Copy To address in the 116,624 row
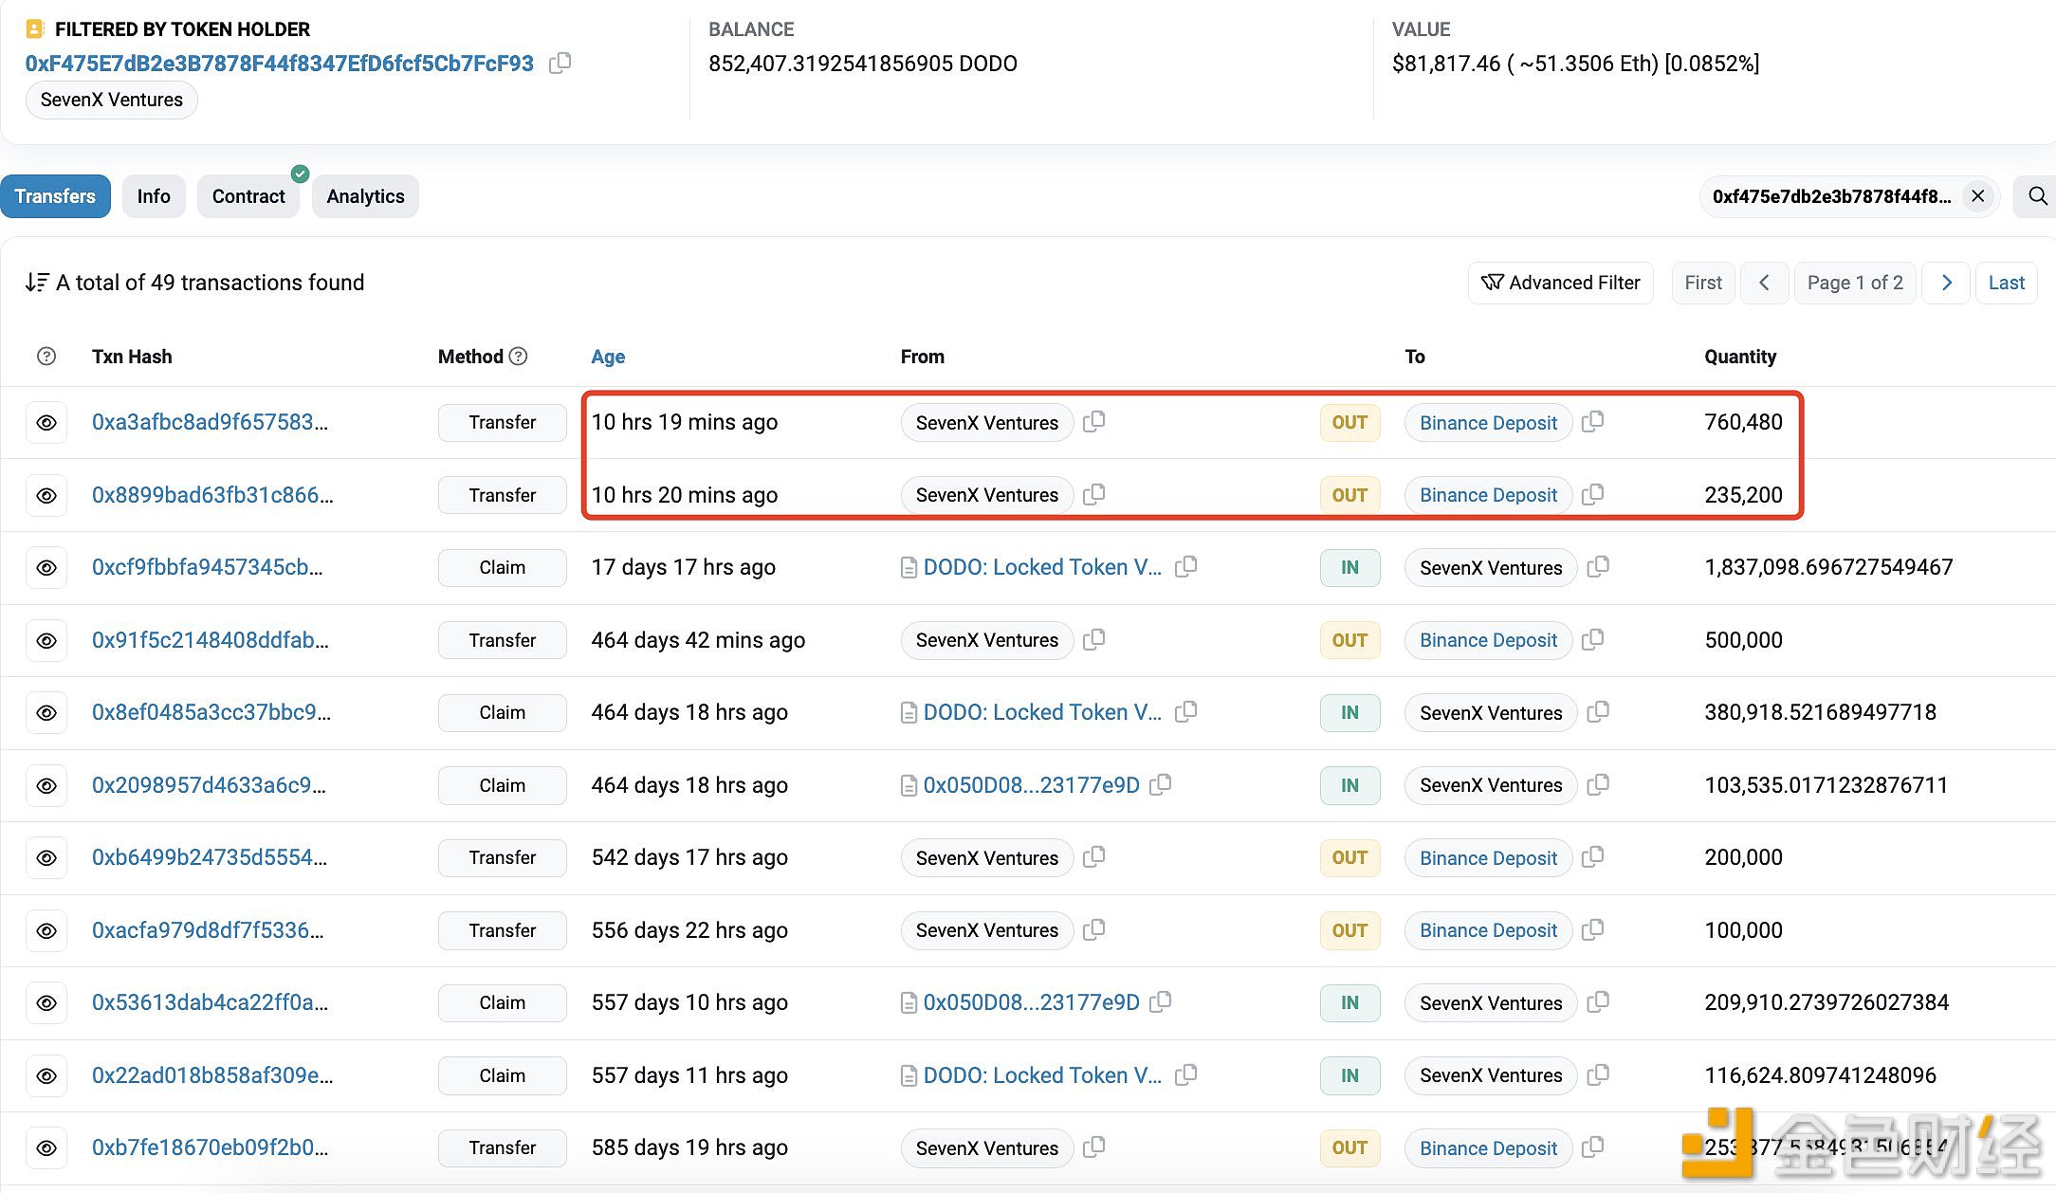2056x1193 pixels. [1598, 1074]
